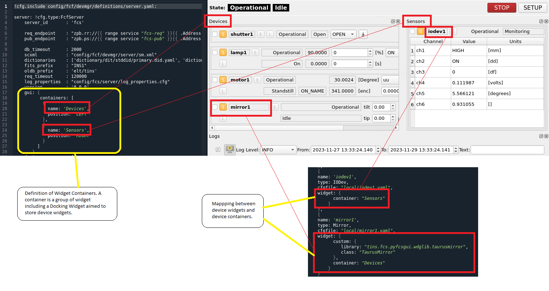
Task: Check the iodev1 sensor checkbox
Action: [412, 32]
